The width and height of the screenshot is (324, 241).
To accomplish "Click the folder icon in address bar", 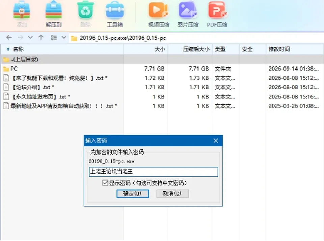I will click(74, 38).
